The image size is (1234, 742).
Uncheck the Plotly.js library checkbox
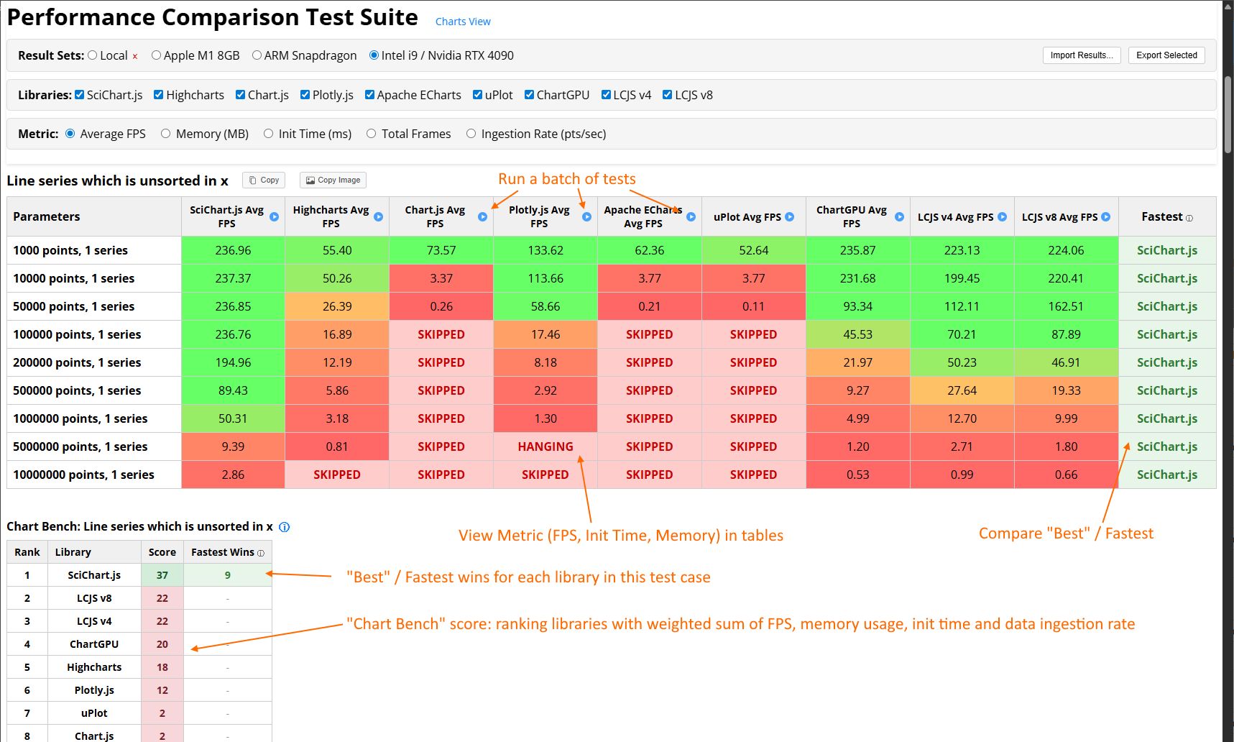click(305, 95)
